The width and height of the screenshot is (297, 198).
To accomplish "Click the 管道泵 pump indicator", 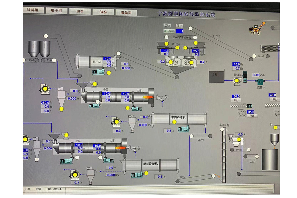I will [x=237, y=81].
